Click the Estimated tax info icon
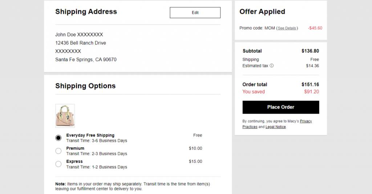372x194 pixels. pyautogui.click(x=272, y=66)
